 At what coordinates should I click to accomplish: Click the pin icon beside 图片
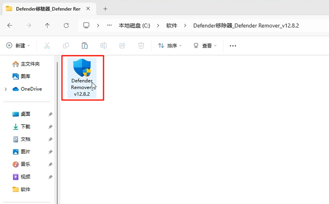[50, 152]
